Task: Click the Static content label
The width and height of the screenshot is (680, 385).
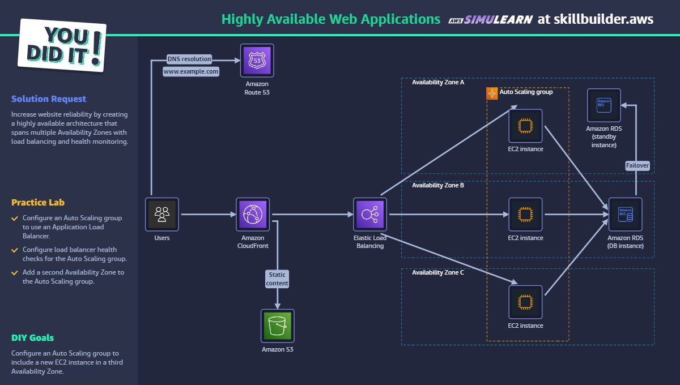Action: coord(278,279)
